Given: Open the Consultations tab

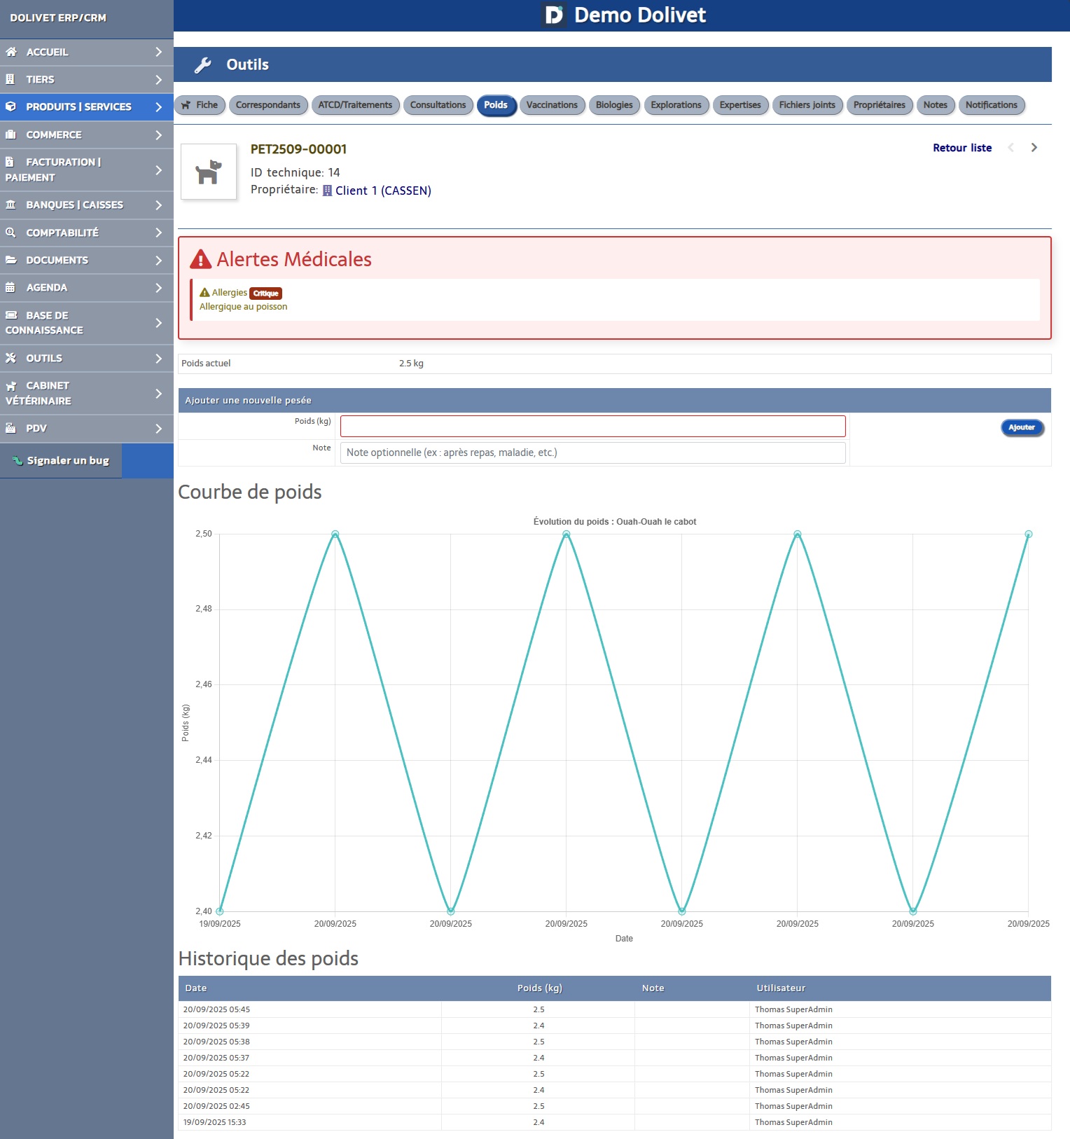Looking at the screenshot, I should [x=438, y=105].
